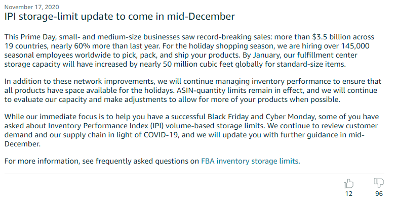Click the IPI storage-limit update headline
This screenshot has width=397, height=208.
pos(120,16)
